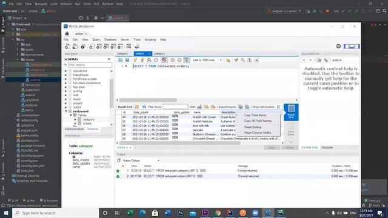Viewport: 388px width, 218px height.
Task: Toggle continue-on-error in editor toolbar
Action: (164, 60)
